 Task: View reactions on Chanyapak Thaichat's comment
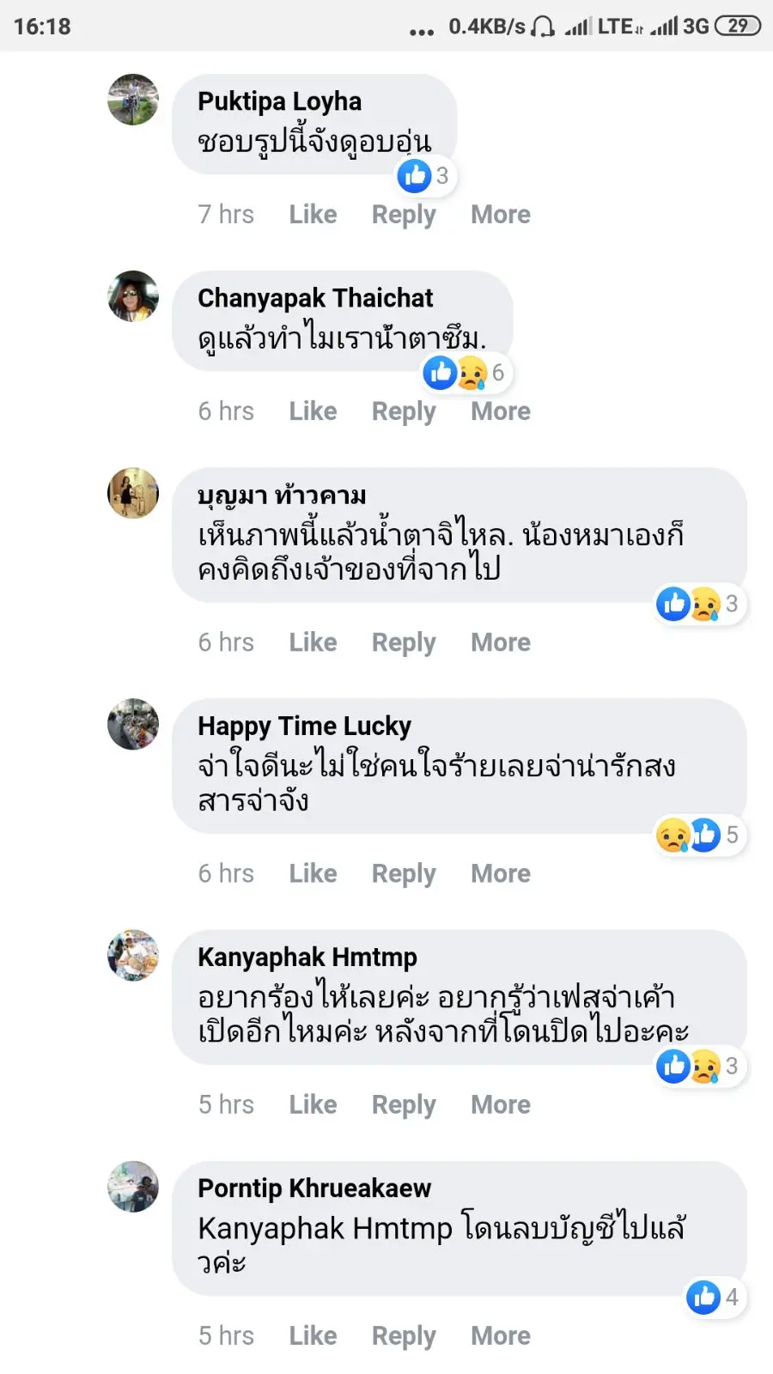(465, 373)
